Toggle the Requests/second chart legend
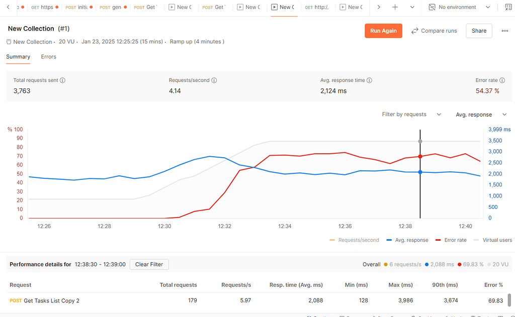The height and width of the screenshot is (317, 515). 354,240
